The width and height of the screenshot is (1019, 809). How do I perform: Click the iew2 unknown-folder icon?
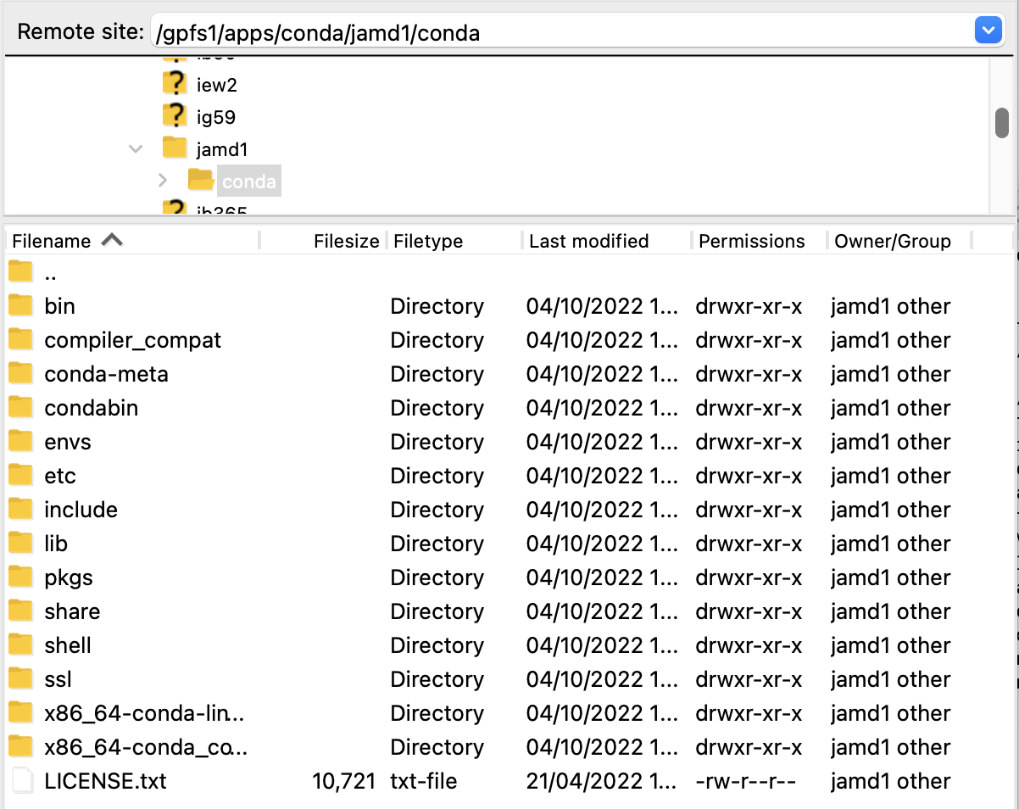175,83
